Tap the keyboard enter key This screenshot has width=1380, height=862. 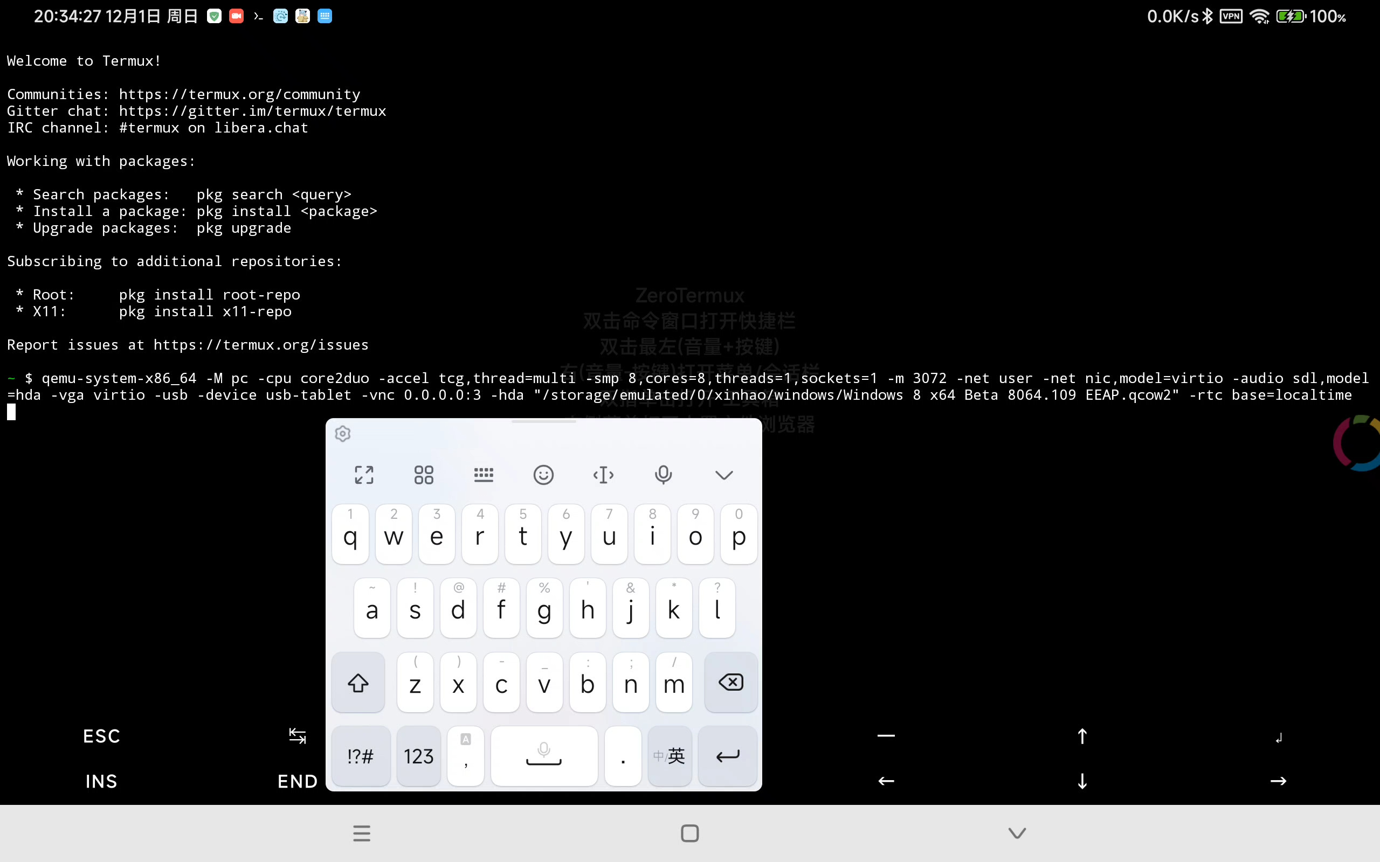(728, 756)
